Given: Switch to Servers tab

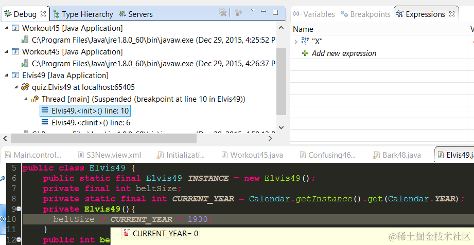Looking at the screenshot, I should point(136,14).
